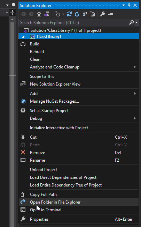
Task: Click the Collapse All icon
Action: point(85,14)
